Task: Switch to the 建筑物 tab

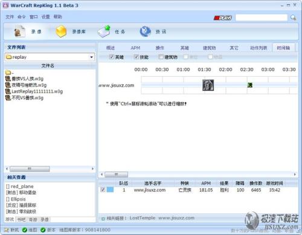Action: [209, 48]
